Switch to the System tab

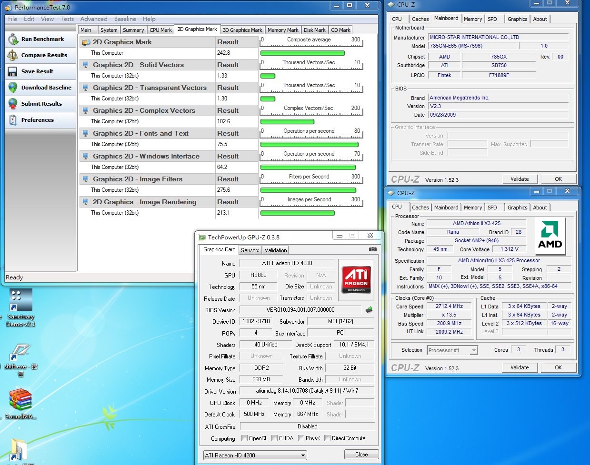tap(109, 30)
